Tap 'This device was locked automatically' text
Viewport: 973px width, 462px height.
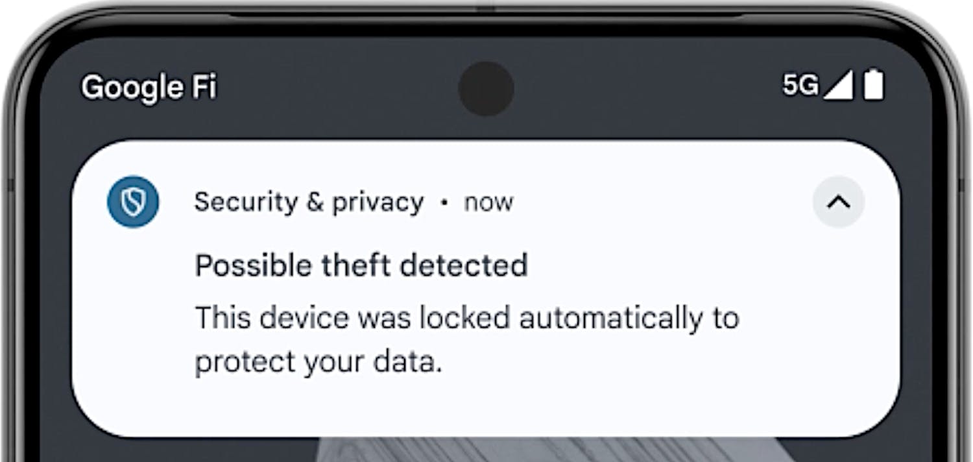tap(467, 317)
